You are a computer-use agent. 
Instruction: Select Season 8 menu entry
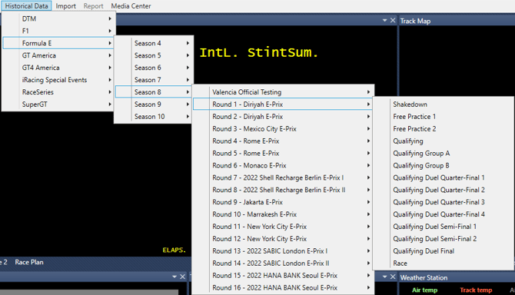(x=154, y=92)
